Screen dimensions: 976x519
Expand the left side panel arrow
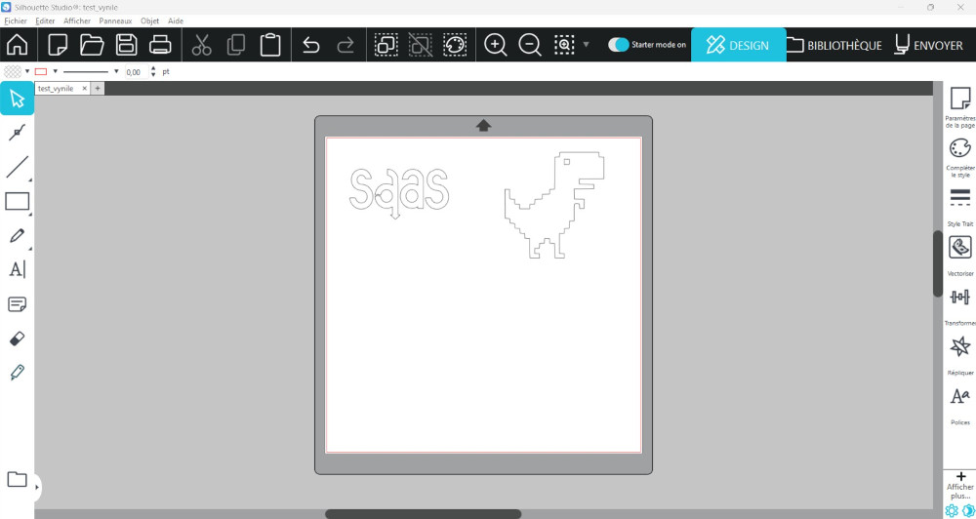coord(37,487)
